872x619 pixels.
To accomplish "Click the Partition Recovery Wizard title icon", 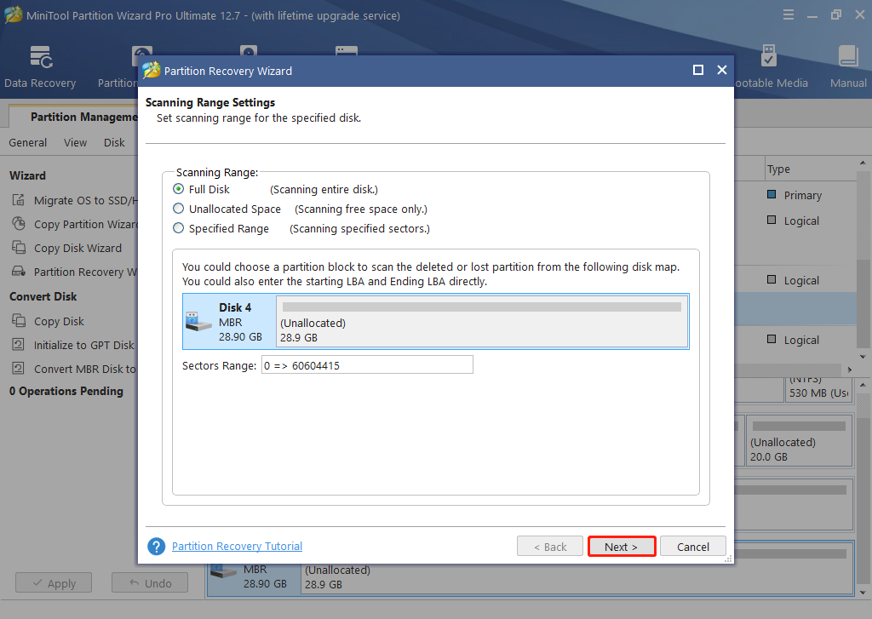I will point(152,70).
